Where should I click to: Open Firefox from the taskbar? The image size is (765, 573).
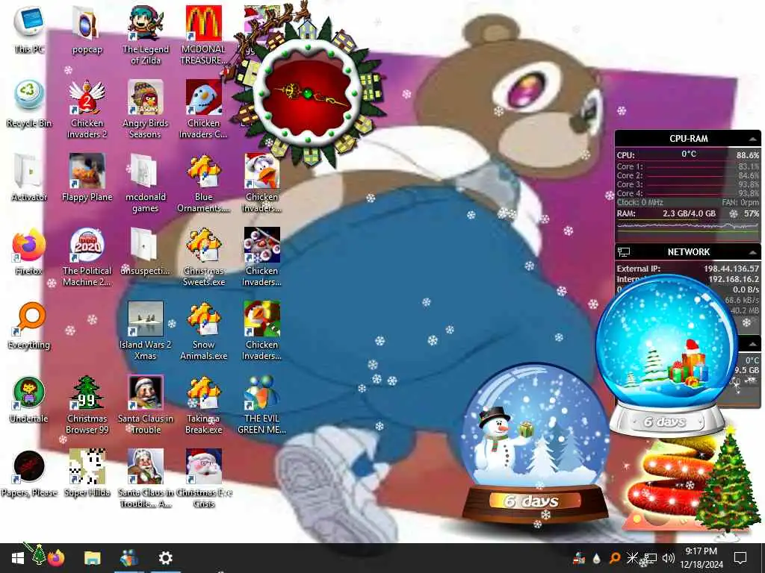point(56,558)
